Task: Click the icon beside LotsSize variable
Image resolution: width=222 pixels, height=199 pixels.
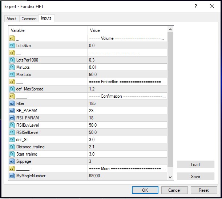Action: coord(12,46)
